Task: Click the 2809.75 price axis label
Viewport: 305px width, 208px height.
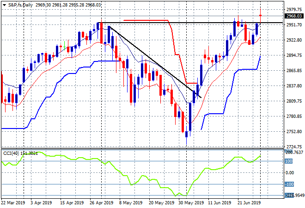Action: pos(294,101)
